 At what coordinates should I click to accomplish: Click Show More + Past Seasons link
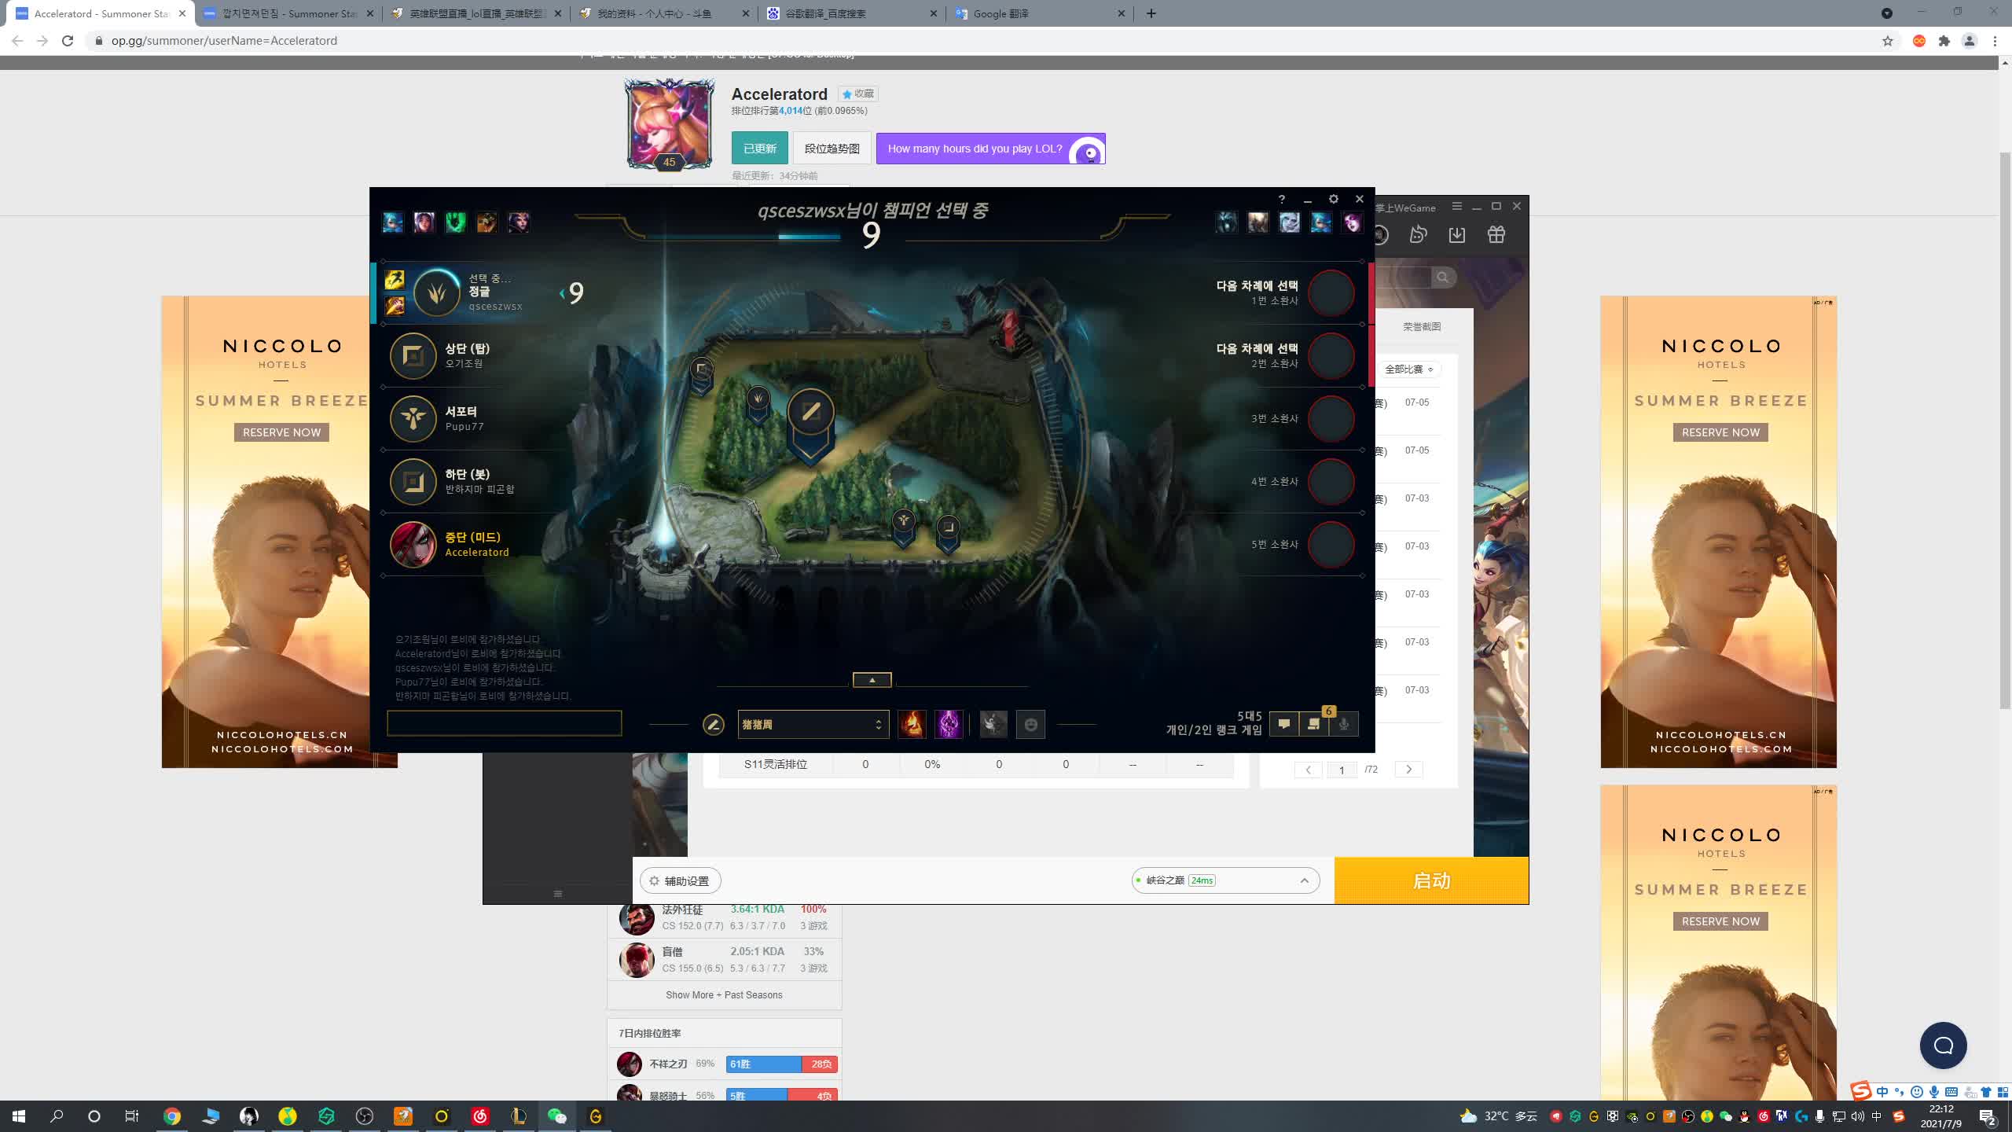pyautogui.click(x=724, y=995)
